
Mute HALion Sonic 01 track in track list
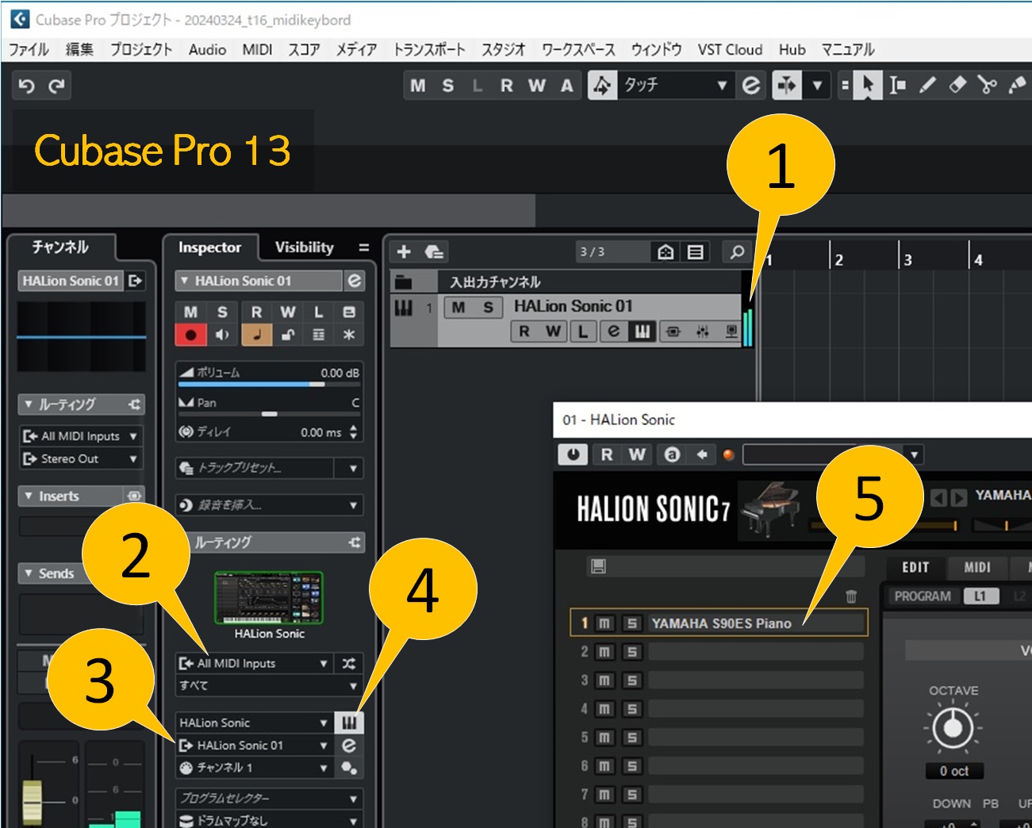click(x=459, y=307)
